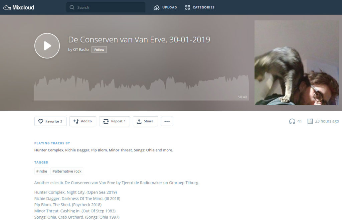Image resolution: width=342 pixels, height=220 pixels.
Task: Open Hunter Complex artist link
Action: [49, 150]
